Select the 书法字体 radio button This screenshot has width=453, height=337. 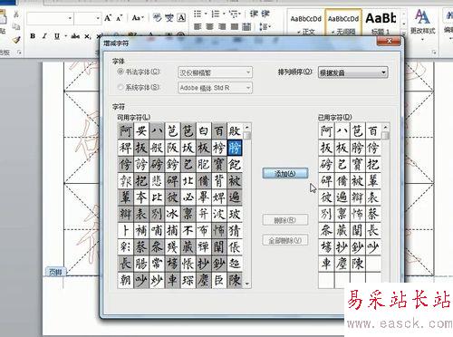click(x=120, y=72)
